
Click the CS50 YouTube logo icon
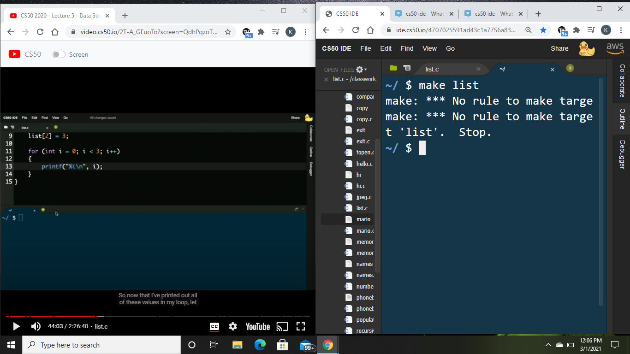point(14,54)
